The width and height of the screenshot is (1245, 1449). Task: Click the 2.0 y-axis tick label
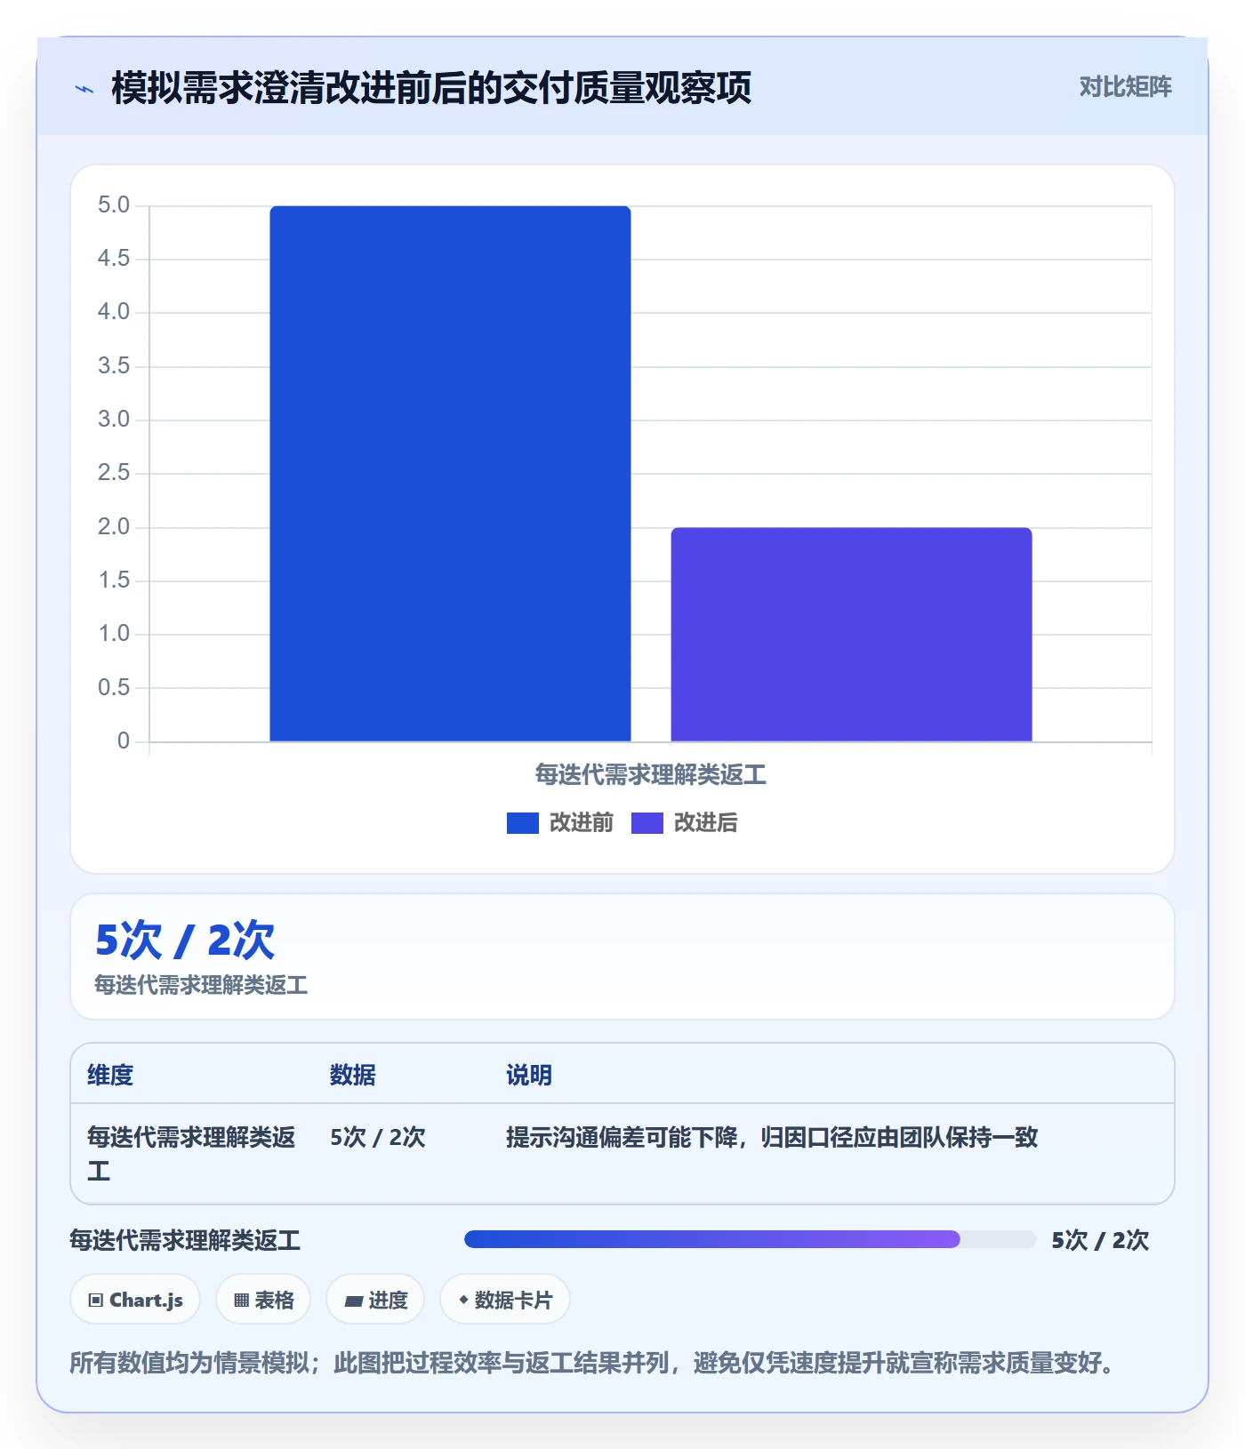tap(114, 527)
